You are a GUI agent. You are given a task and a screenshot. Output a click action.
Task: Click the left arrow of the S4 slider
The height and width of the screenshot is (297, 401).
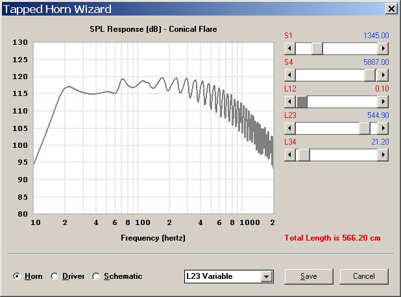(290, 75)
